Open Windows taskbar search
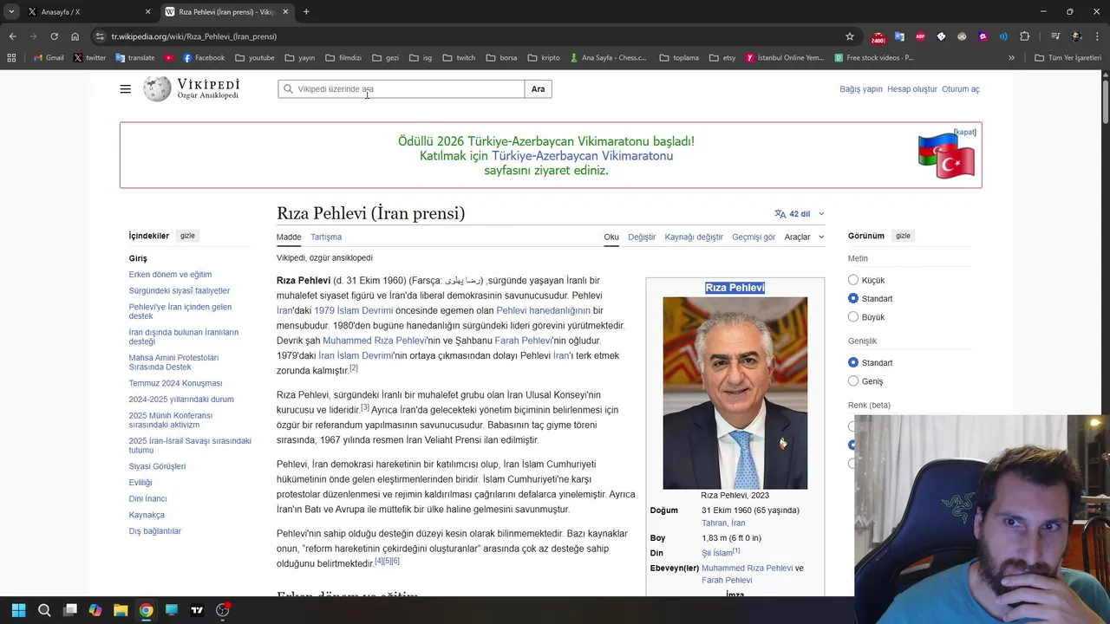 click(44, 610)
